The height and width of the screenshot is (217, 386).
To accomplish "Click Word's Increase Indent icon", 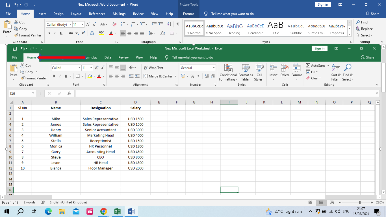I will pyautogui.click(x=161, y=24).
